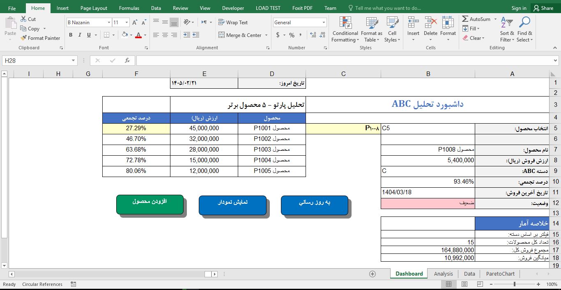
Task: Click the نمایش نمودار button
Action: coord(232,205)
